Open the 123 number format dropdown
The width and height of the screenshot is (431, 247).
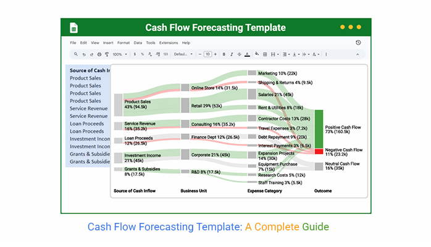[165, 54]
